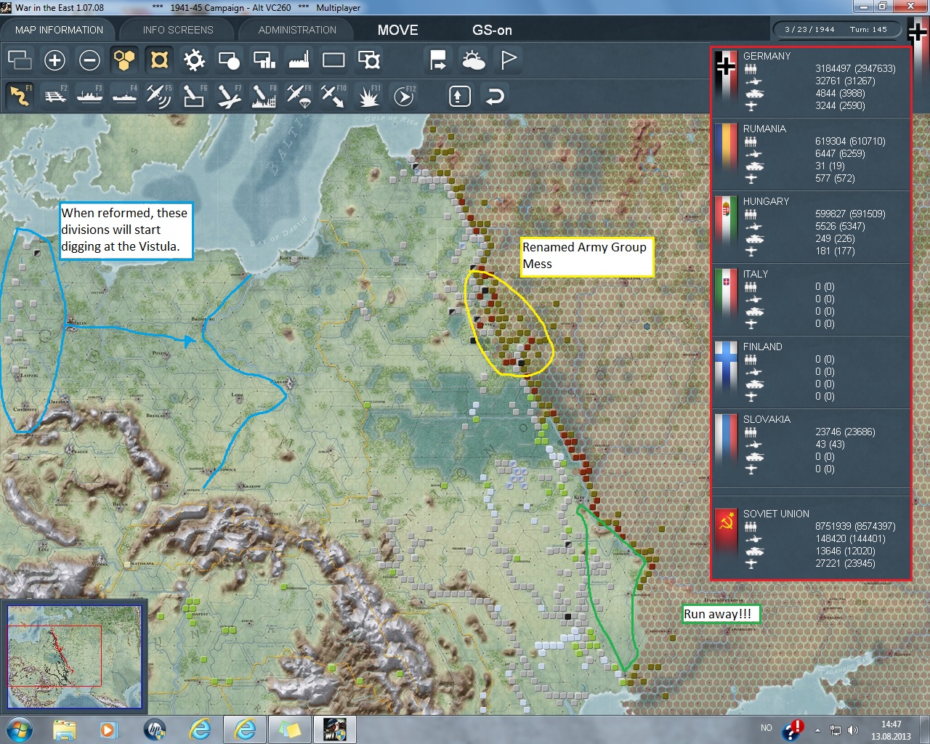Select the F1 move mode icon
Image resolution: width=930 pixels, height=744 pixels.
pos(20,96)
